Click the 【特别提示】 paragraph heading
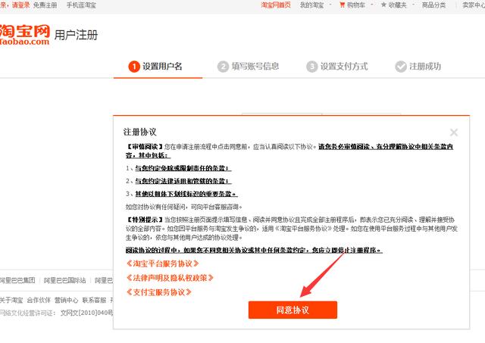Image resolution: width=485 pixels, height=343 pixels. (144, 220)
